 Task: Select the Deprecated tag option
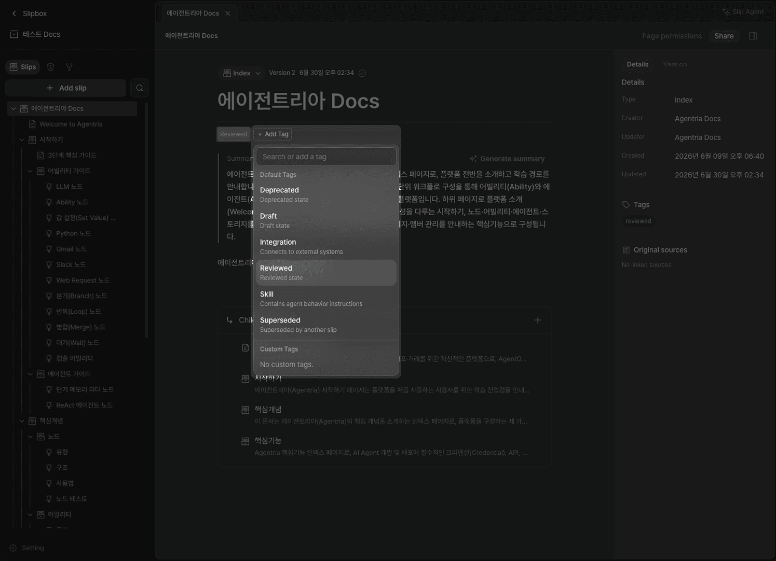(x=326, y=194)
